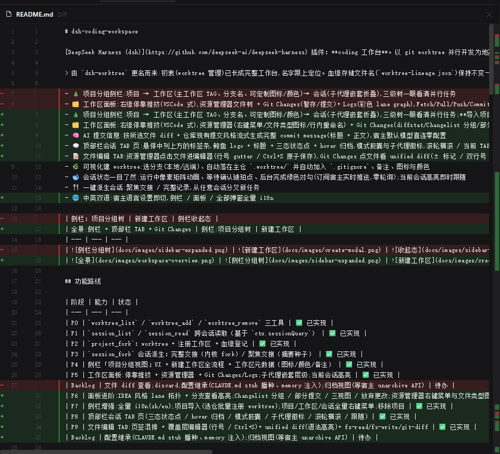Screen dimensions: 500x454
Task: Click the 'dsh-worktree' rename blockquote line
Action: (277, 73)
